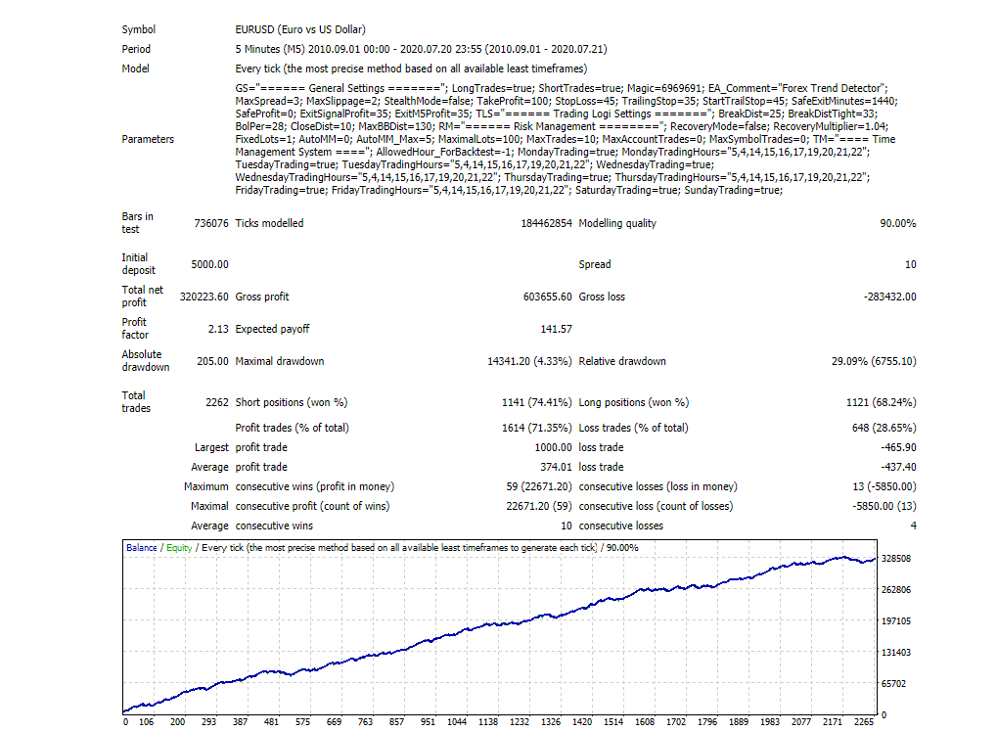The width and height of the screenshot is (997, 732).
Task: Click the Balance legend label above chart
Action: (x=141, y=548)
